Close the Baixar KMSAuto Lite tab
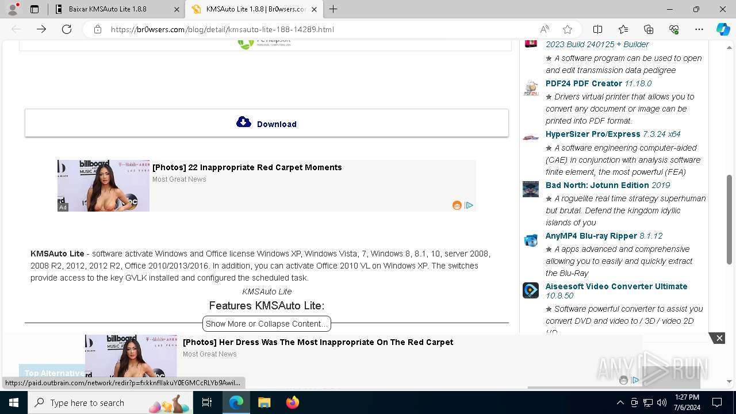Screen dimensions: 736x414 177,9
